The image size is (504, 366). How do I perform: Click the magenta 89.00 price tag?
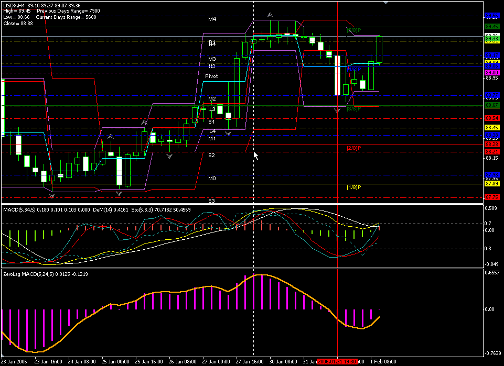[x=491, y=72]
